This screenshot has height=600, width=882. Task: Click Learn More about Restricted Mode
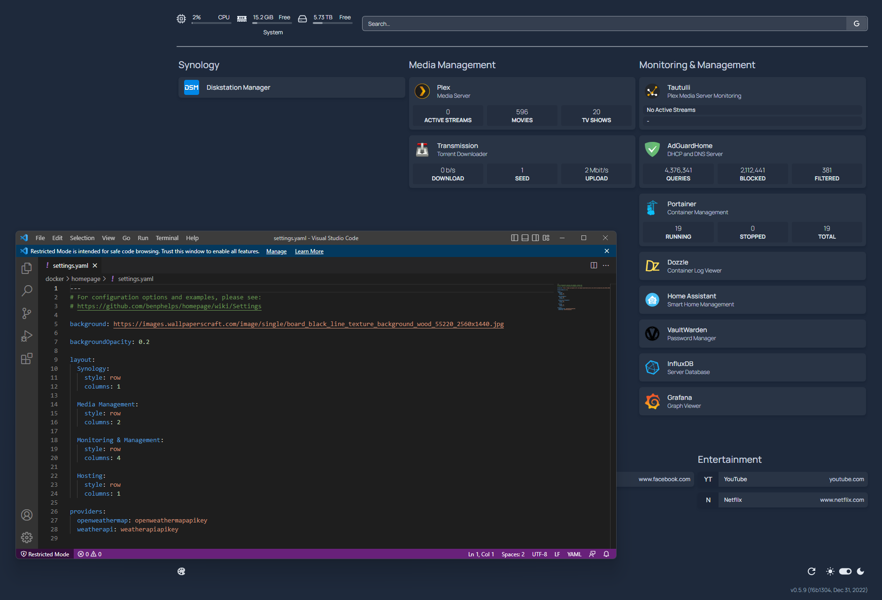[x=309, y=251]
